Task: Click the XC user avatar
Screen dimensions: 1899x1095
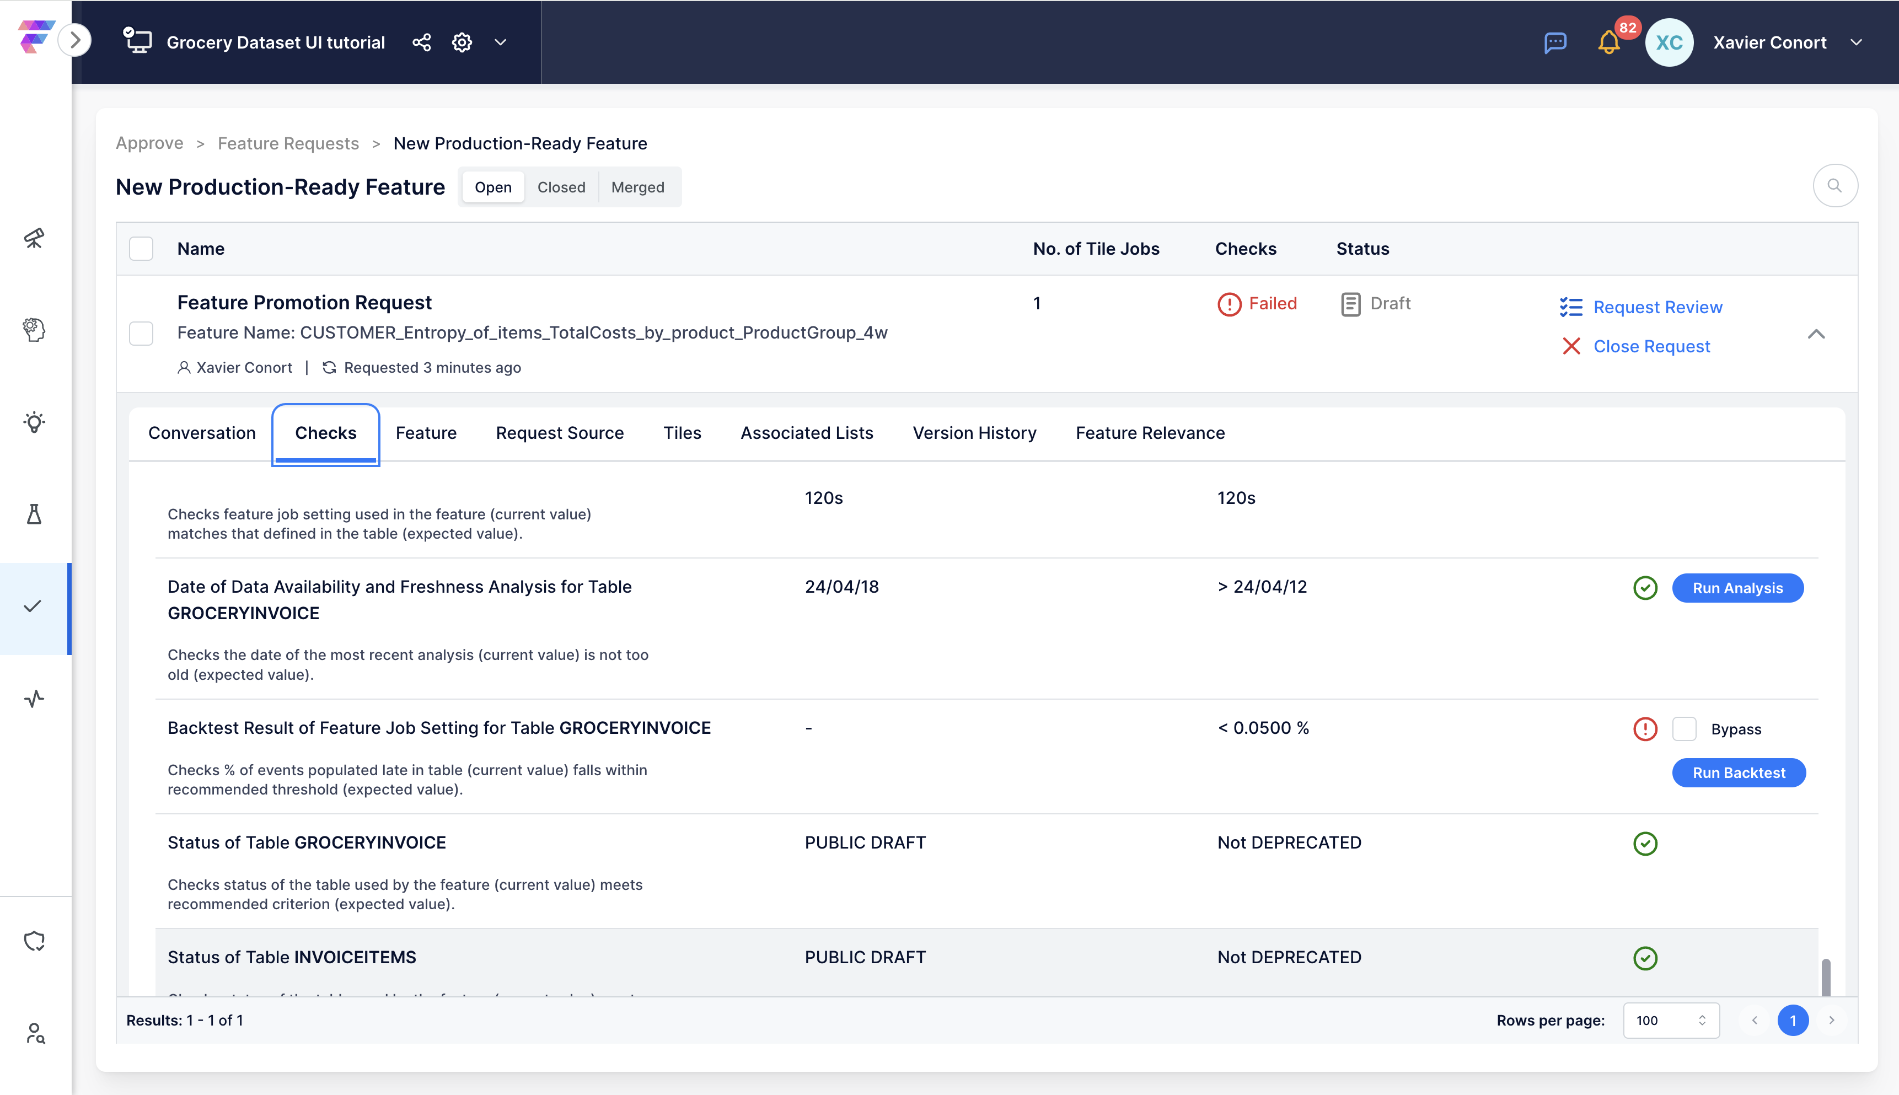Action: coord(1669,42)
